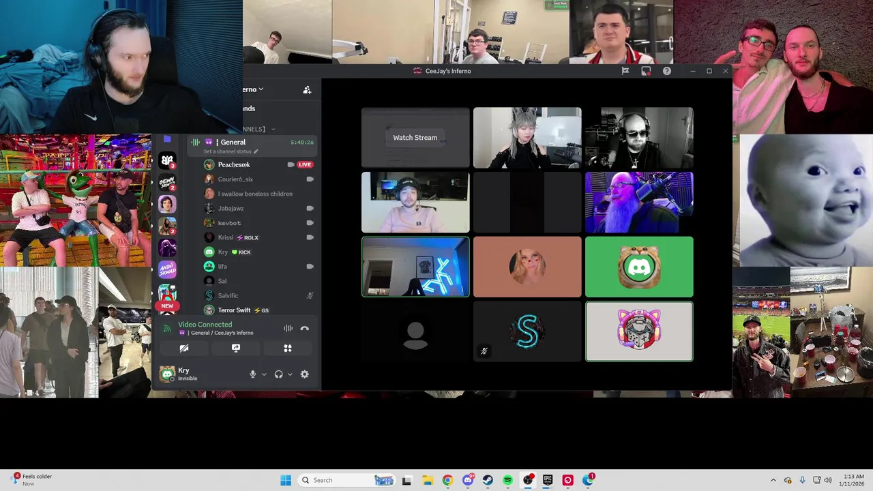Expand headphone output options chevron
The image size is (873, 491).
(x=290, y=374)
